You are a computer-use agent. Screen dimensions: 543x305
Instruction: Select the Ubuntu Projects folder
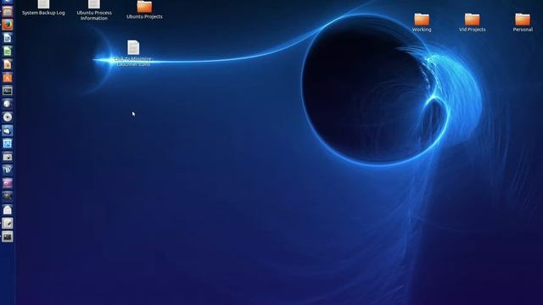pyautogui.click(x=144, y=7)
